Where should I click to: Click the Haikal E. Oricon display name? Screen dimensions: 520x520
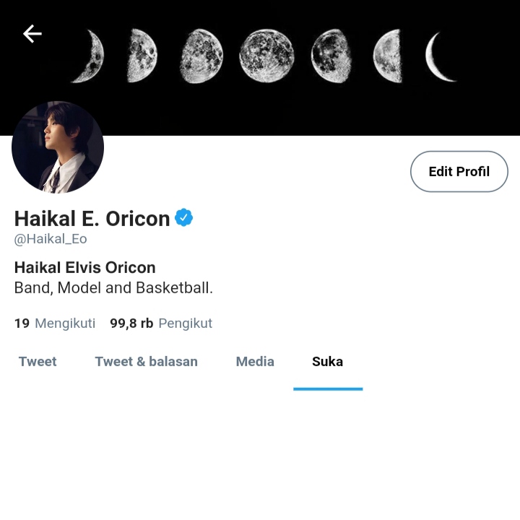[92, 219]
